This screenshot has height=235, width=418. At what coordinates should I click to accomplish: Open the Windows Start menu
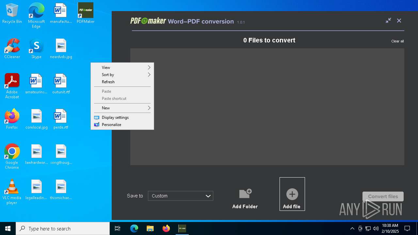(8, 228)
